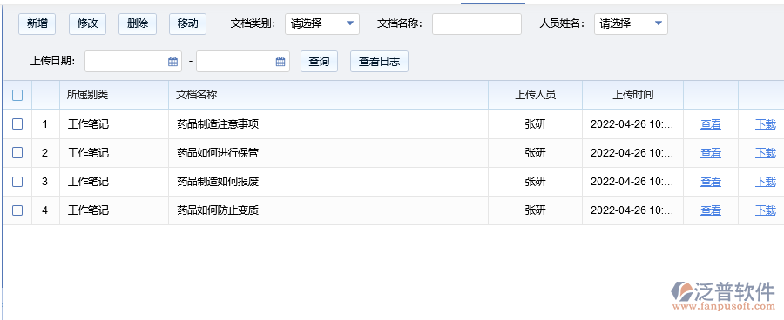This screenshot has width=784, height=320.
Task: View document 药品制造如何报废 via 查看 link
Action: click(711, 182)
